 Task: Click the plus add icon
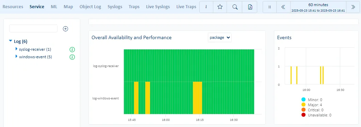point(66,29)
